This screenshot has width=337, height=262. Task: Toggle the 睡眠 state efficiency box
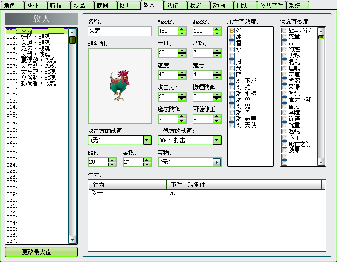[x=284, y=68]
